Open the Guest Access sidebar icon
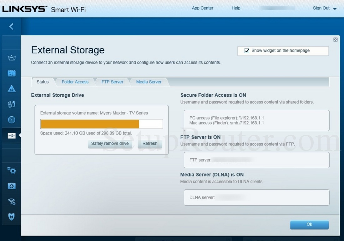Screen dimensions: 344x241 [12, 73]
